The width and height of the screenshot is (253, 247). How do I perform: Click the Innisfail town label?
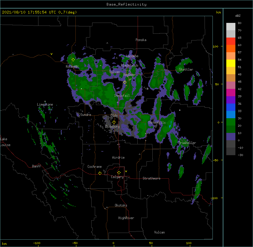(122, 96)
